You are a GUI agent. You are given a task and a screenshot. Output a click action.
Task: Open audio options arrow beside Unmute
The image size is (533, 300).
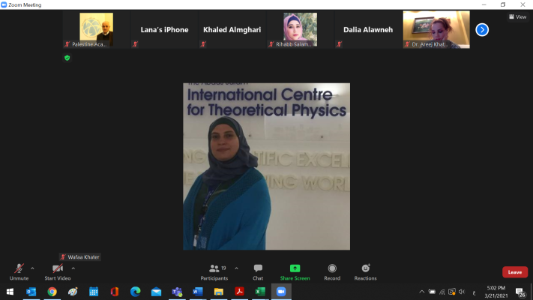[x=32, y=268]
